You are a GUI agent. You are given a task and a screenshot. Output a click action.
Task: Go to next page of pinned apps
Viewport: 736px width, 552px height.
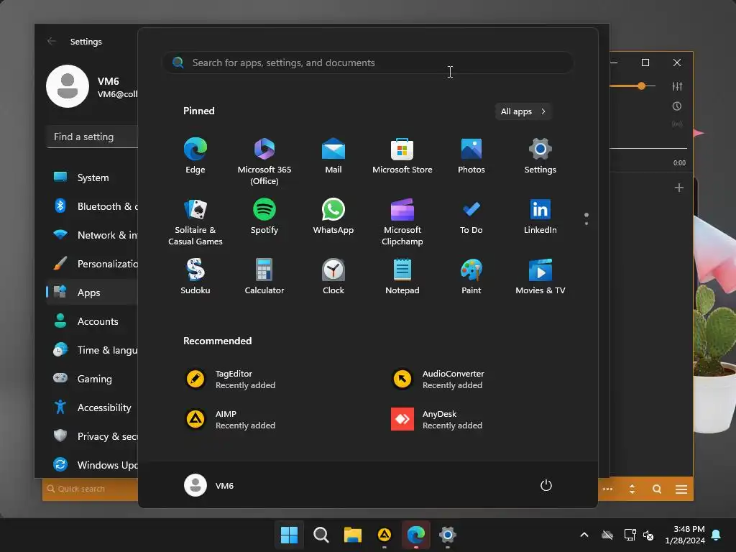click(x=586, y=224)
